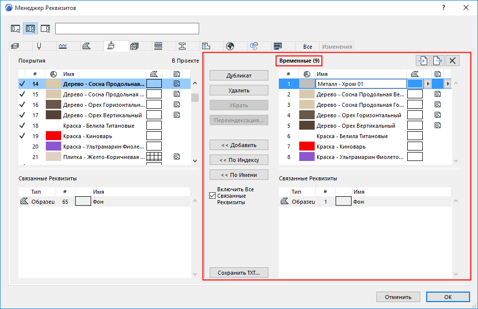This screenshot has width=478, height=309.
Task: Sort left list by Имя column header
Action: 104,74
